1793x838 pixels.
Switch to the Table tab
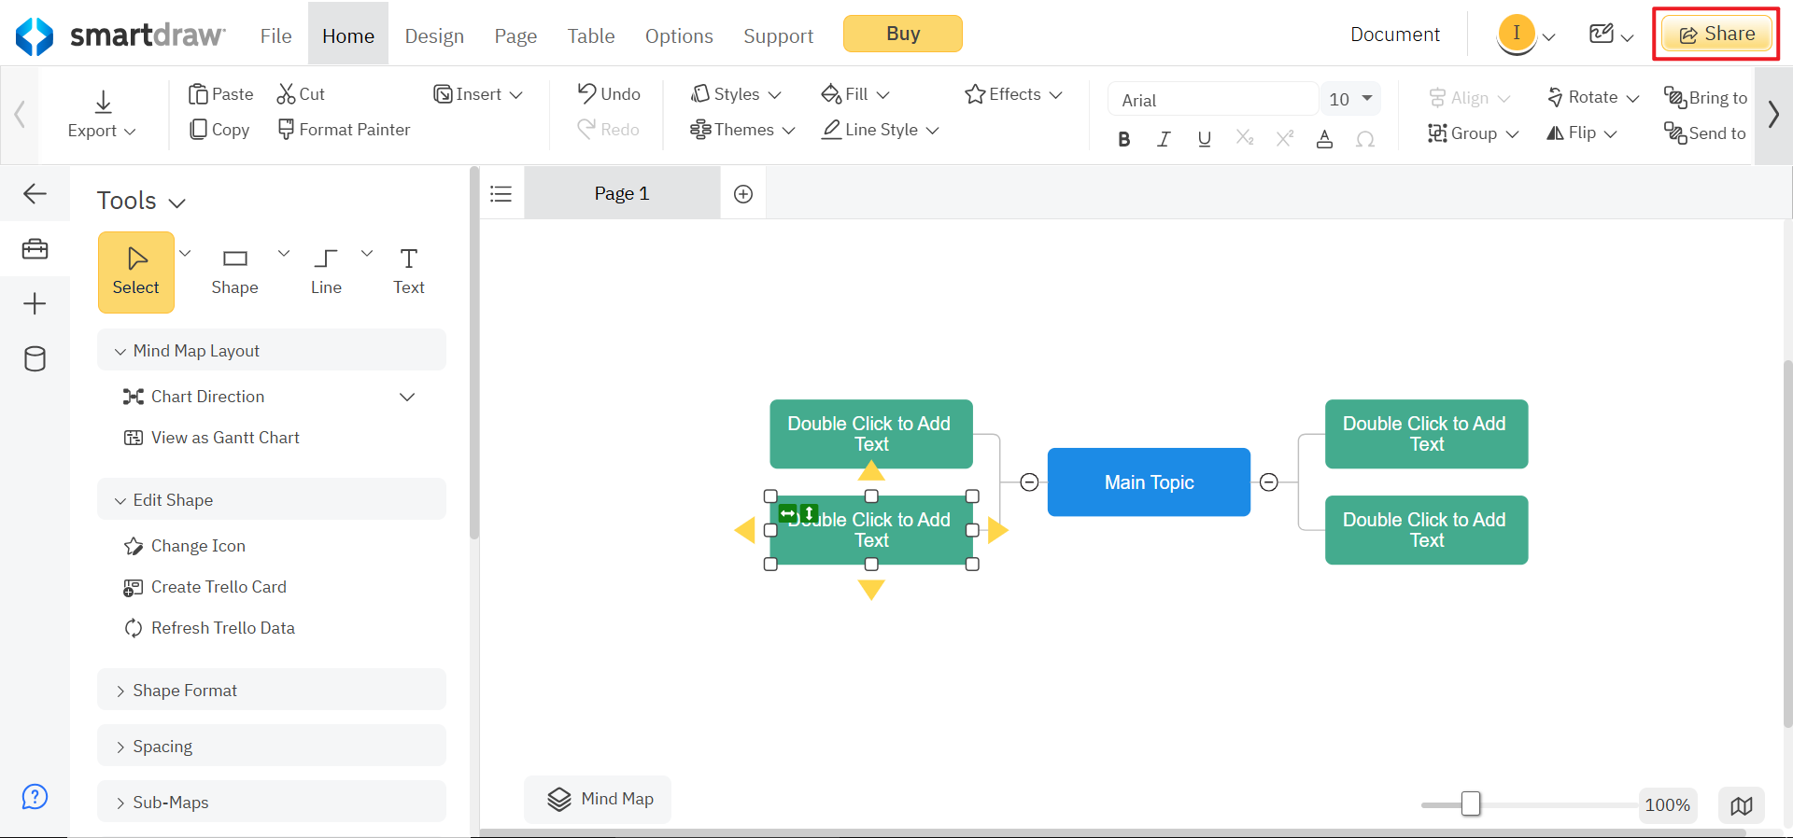coord(591,35)
